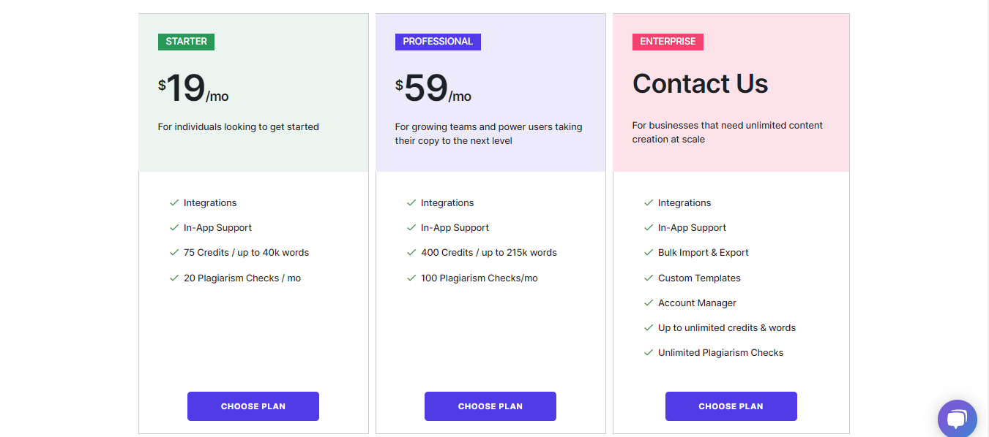This screenshot has width=989, height=437.
Task: Click the Unlimited Plagiarism Checks feature text
Action: [x=720, y=353]
